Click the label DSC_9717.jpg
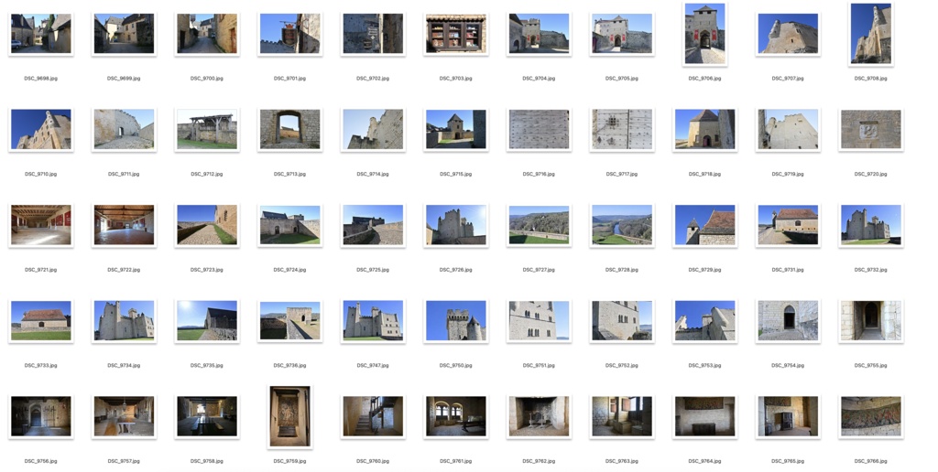This screenshot has width=938, height=472. pos(622,174)
